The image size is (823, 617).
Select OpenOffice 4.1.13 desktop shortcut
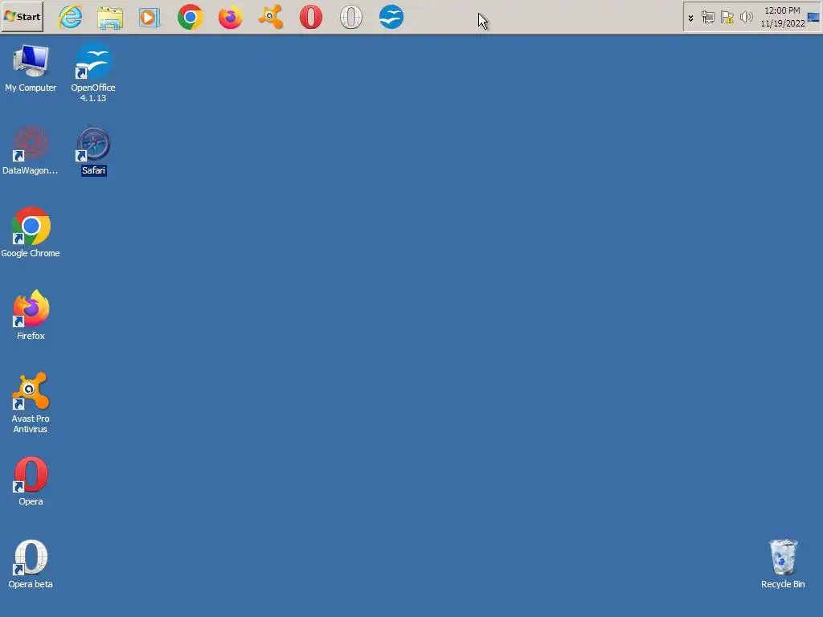(93, 73)
